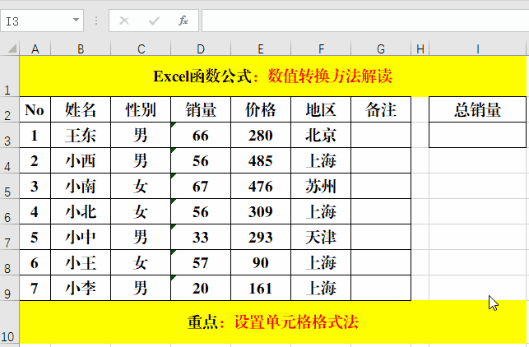The height and width of the screenshot is (347, 529).
Task: Click the cancel (X) formula bar icon
Action: pos(124,21)
